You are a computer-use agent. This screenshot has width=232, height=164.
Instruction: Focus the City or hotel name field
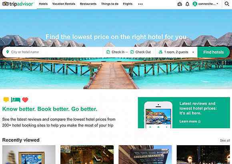(x=52, y=52)
